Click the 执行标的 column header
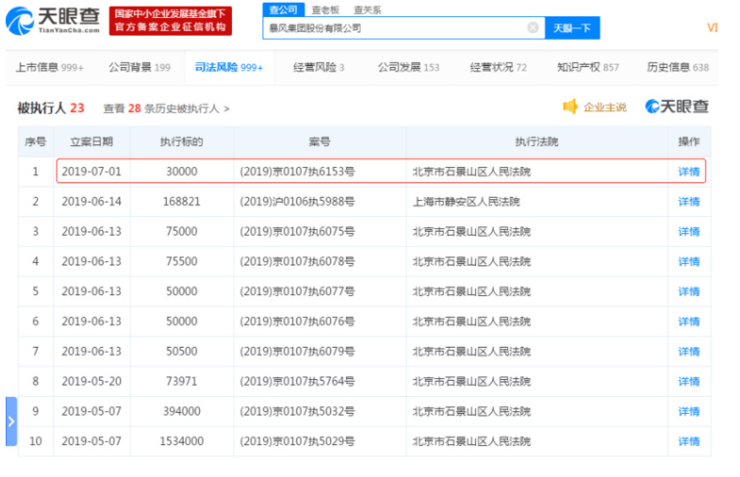 pyautogui.click(x=182, y=142)
